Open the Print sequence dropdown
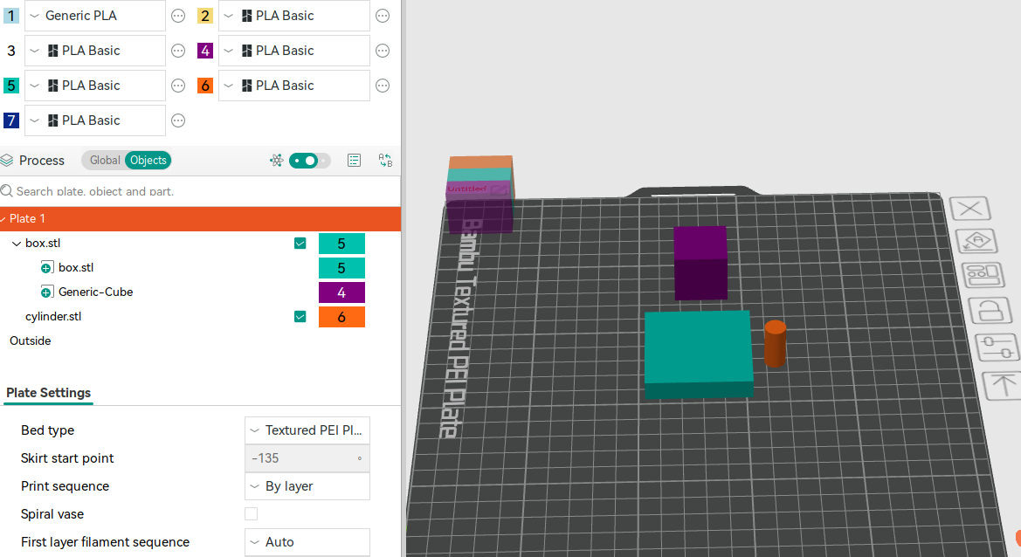Viewport: 1021px width, 557px height. 307,486
